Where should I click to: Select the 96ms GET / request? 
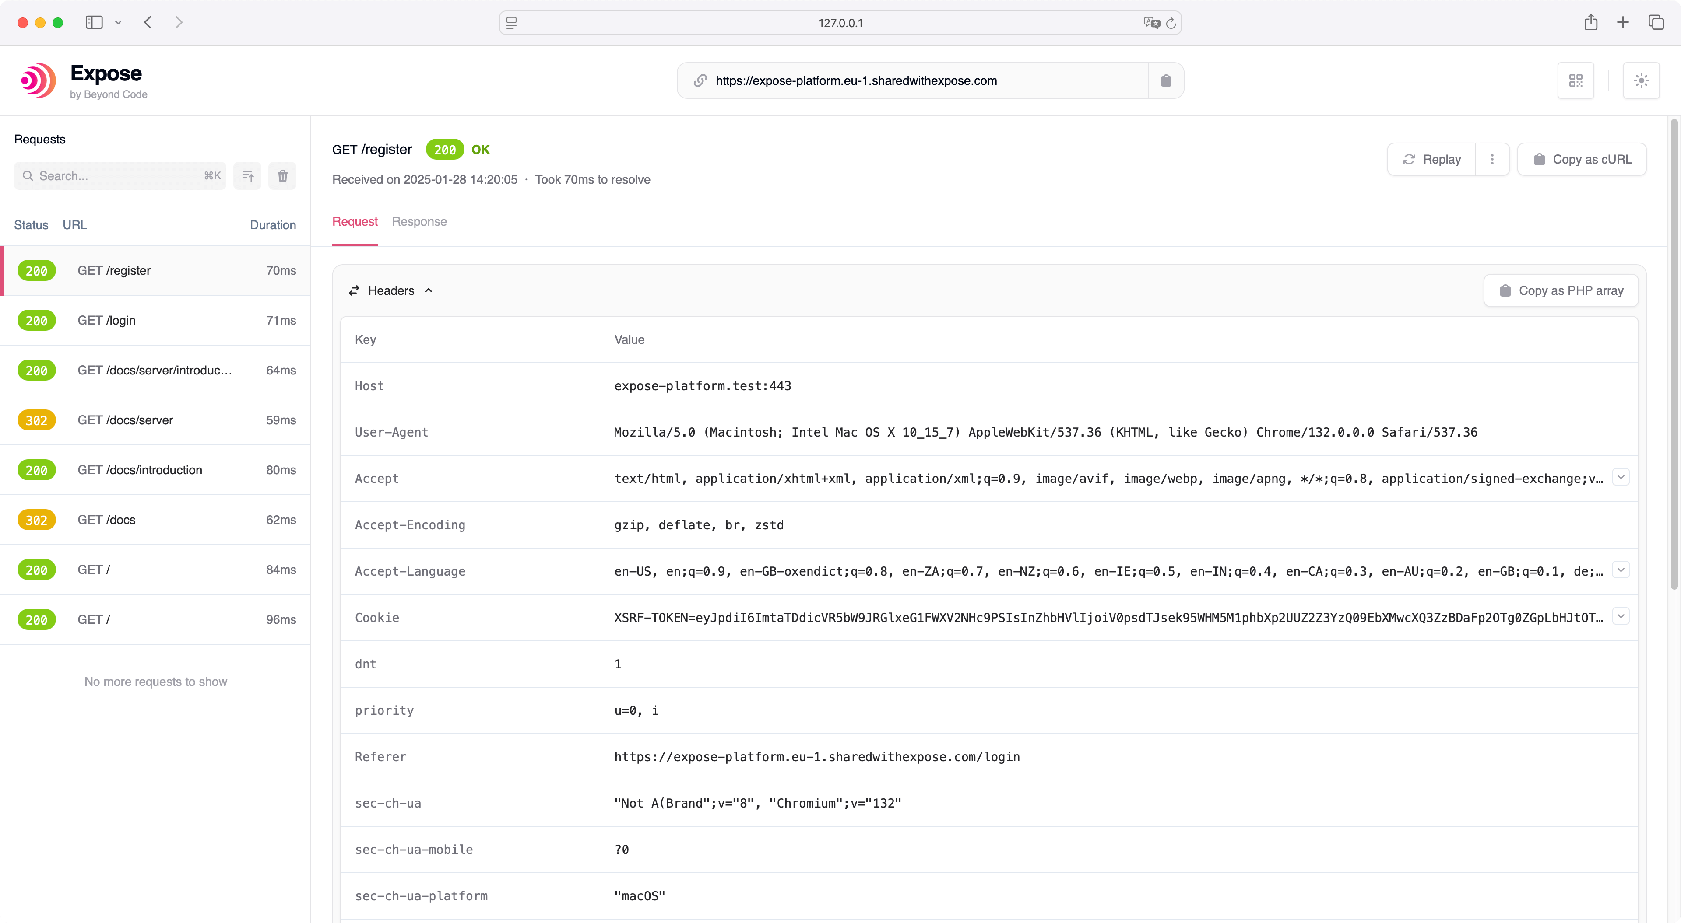point(155,620)
